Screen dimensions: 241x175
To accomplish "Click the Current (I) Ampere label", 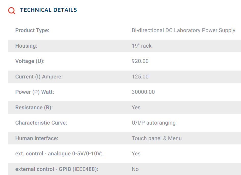I will (39, 77).
